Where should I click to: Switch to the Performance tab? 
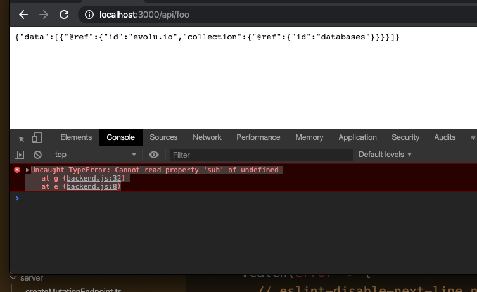258,137
